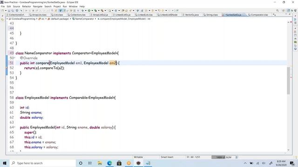Viewport: 298px width, 167px height.
Task: Click the Smart Insert status text
Action: [167, 157]
